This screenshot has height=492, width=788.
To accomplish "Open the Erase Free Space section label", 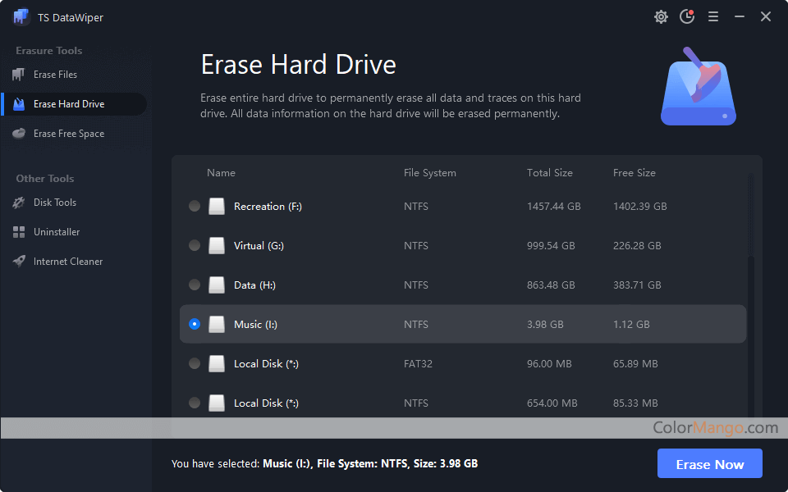I will pos(69,134).
